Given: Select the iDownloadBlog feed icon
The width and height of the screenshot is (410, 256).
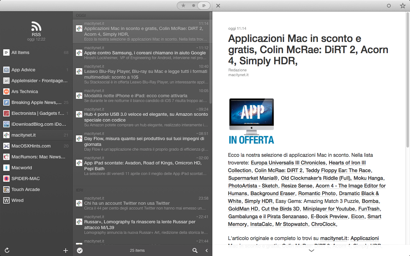Looking at the screenshot, I should coord(6,124).
